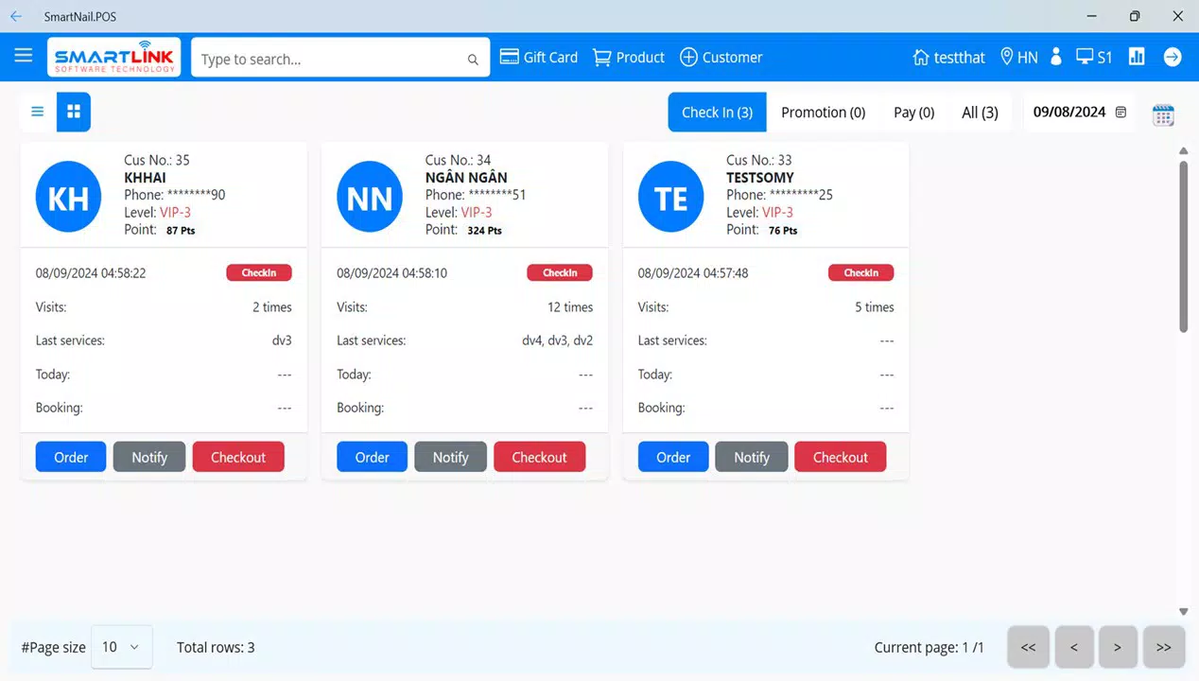1199x681 pixels.
Task: Click the vertical scrollbar thumb
Action: (1183, 246)
